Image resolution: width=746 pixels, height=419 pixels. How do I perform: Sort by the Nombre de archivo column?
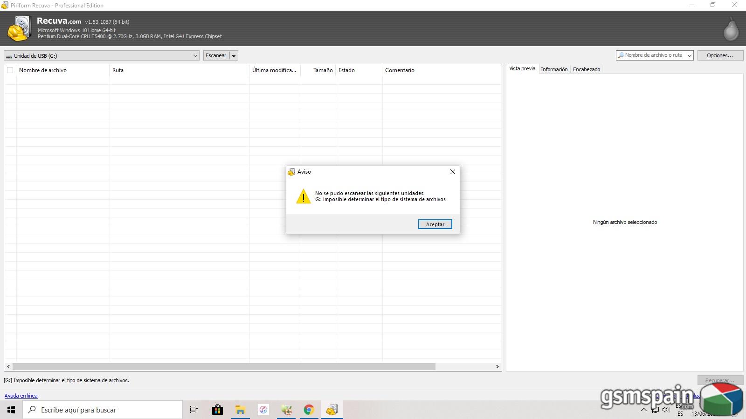[x=63, y=70]
